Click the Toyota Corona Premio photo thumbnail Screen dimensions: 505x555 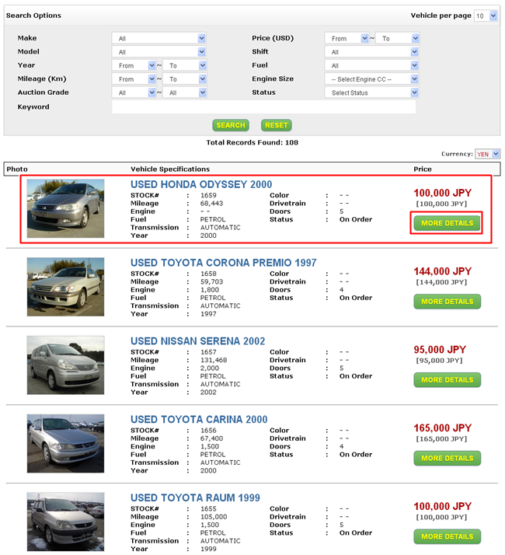65,287
